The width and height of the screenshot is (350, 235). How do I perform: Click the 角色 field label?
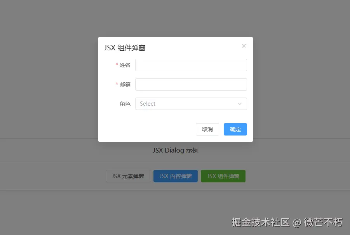[x=125, y=104]
